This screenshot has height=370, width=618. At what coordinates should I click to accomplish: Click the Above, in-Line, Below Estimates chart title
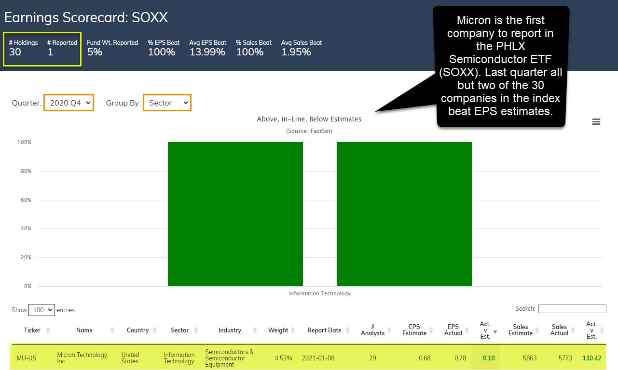point(309,119)
